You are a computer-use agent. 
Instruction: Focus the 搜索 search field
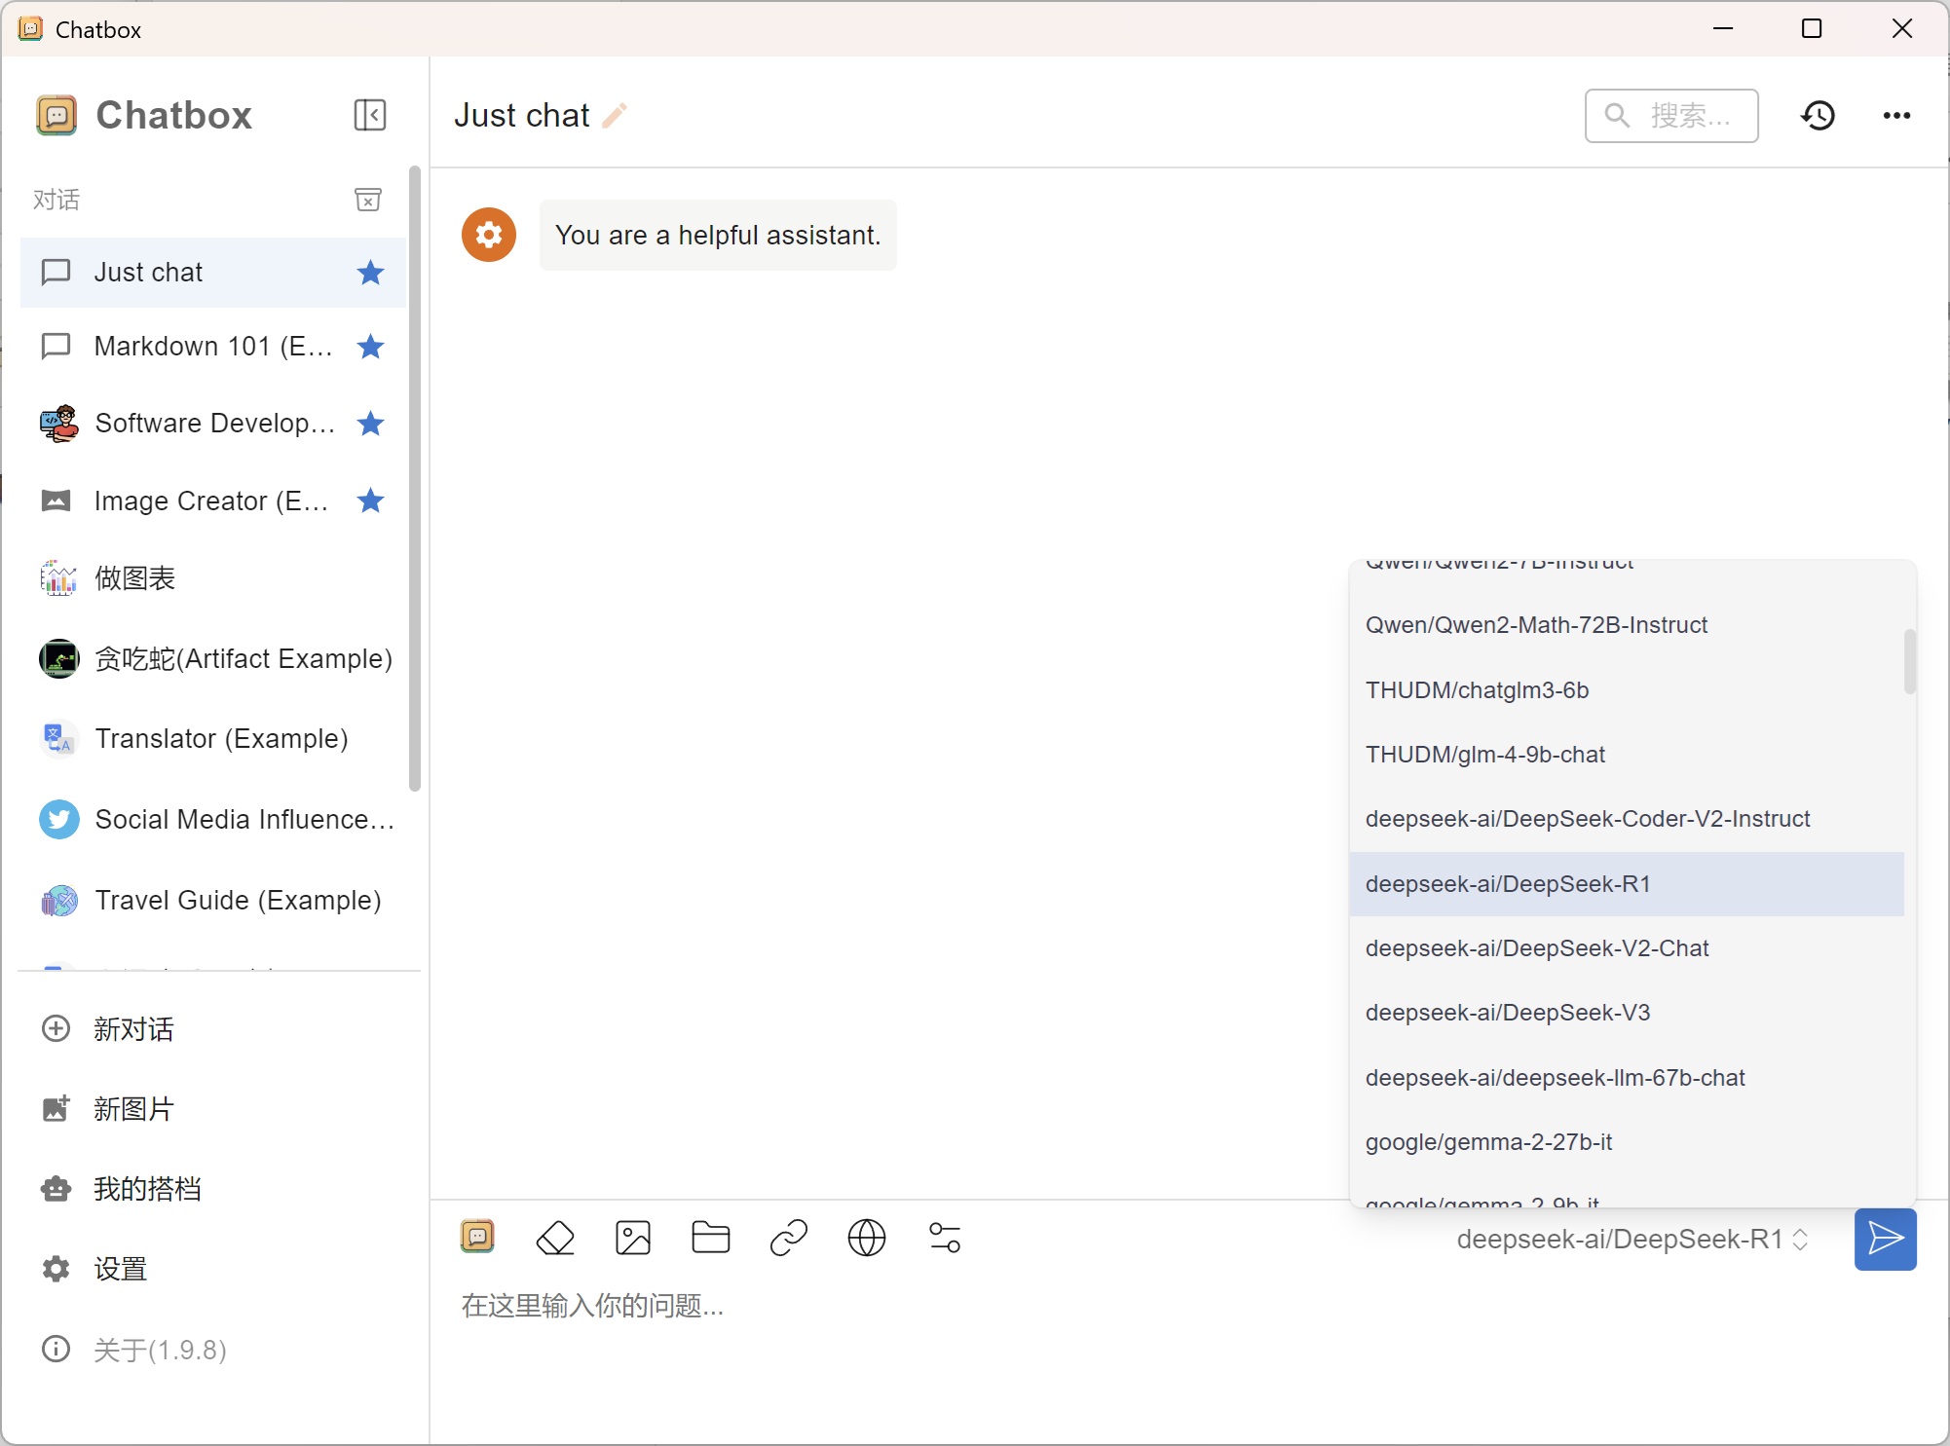[x=1671, y=116]
